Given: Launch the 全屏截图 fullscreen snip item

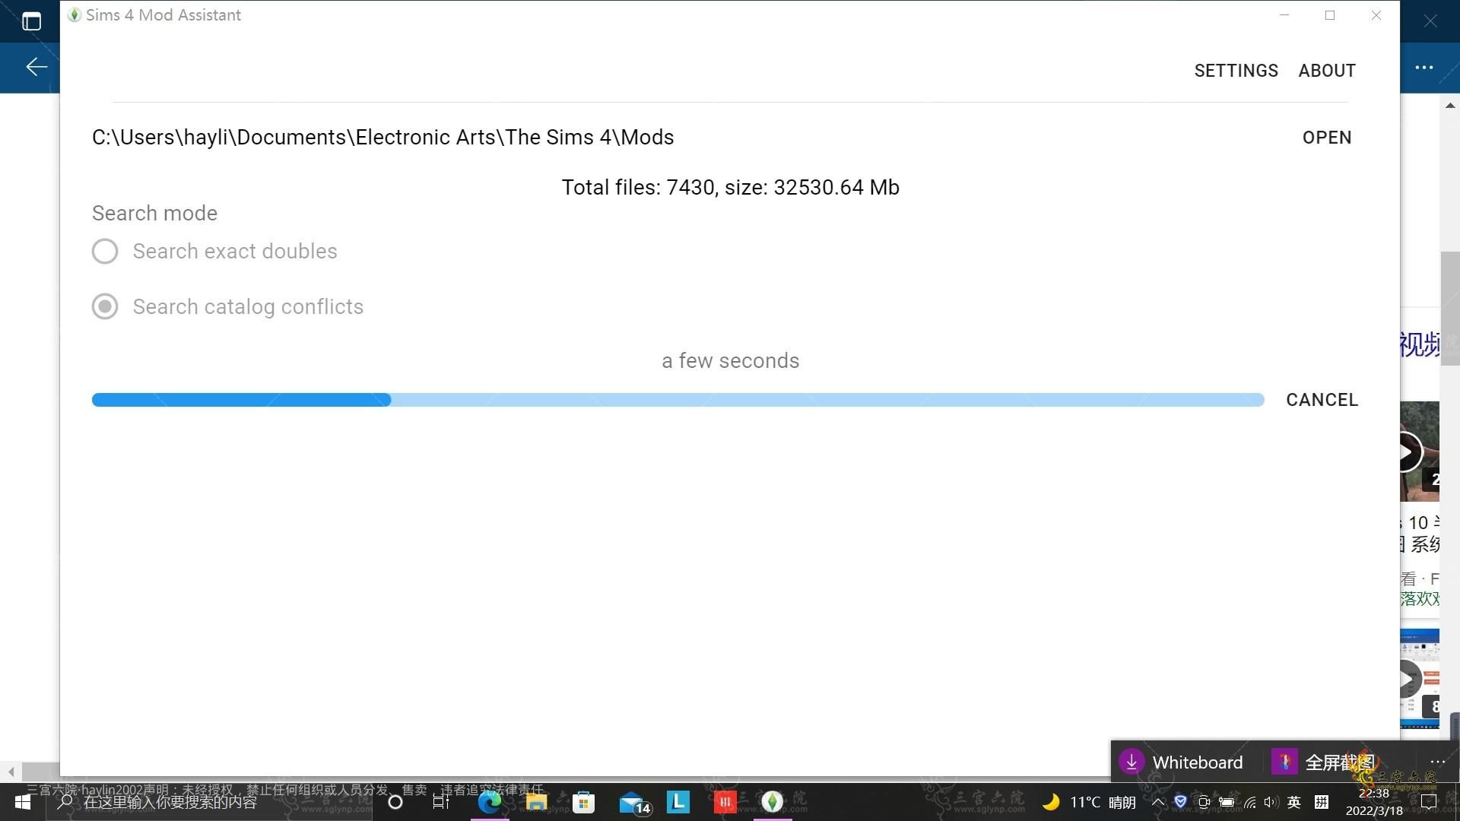Looking at the screenshot, I should [x=1323, y=762].
